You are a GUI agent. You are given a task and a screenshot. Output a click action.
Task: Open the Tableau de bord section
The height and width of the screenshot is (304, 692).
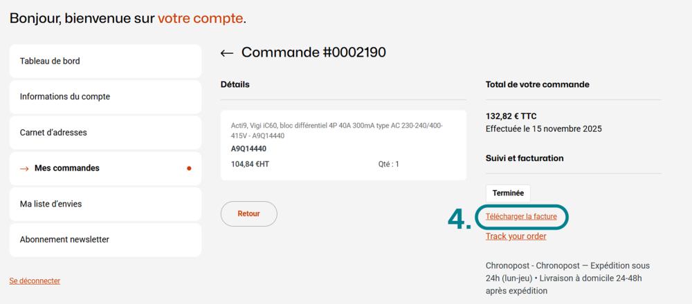(x=105, y=61)
